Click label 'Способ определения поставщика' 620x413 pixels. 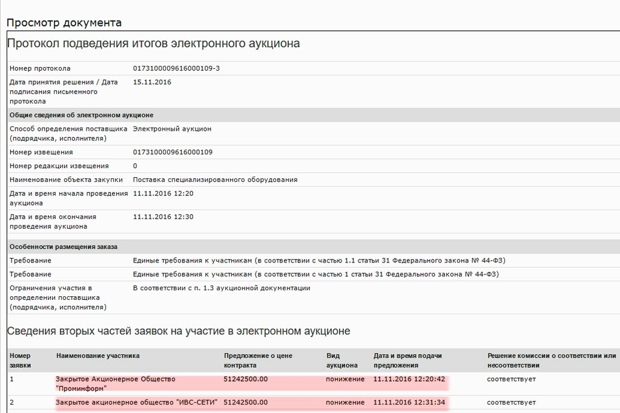tap(68, 134)
